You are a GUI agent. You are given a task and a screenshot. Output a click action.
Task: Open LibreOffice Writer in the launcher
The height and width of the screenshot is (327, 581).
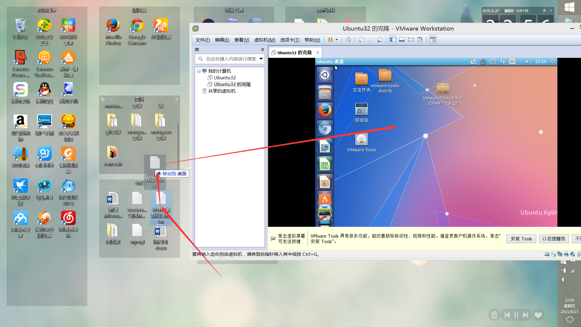tap(325, 147)
